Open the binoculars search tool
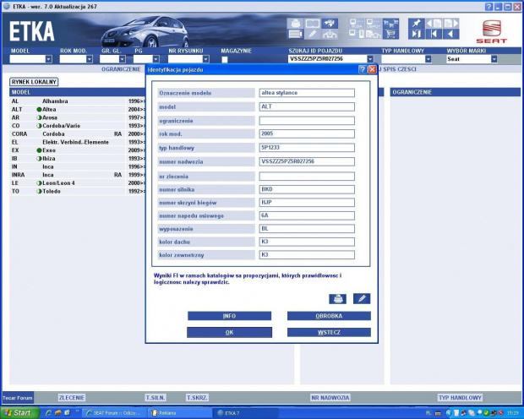Screen dimensions: 524x419 tap(330, 24)
